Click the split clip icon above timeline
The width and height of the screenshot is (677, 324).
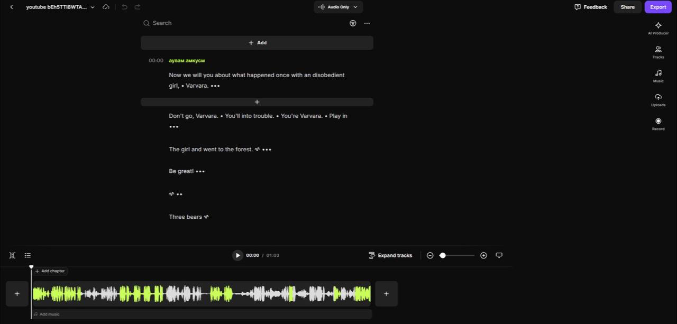coord(12,255)
